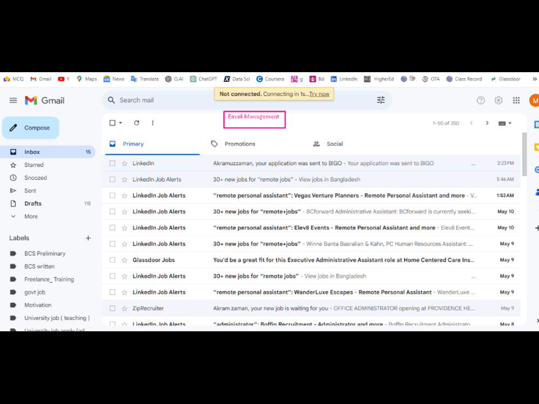Open the Motivation label
This screenshot has height=404, width=539.
click(x=38, y=305)
